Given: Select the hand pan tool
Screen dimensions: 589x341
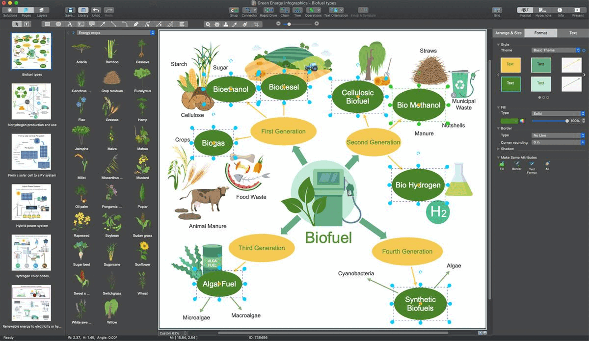Looking at the screenshot, I should [x=216, y=24].
